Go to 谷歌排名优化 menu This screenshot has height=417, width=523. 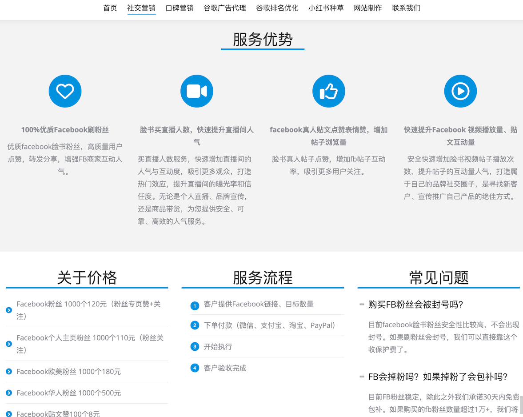click(x=277, y=8)
